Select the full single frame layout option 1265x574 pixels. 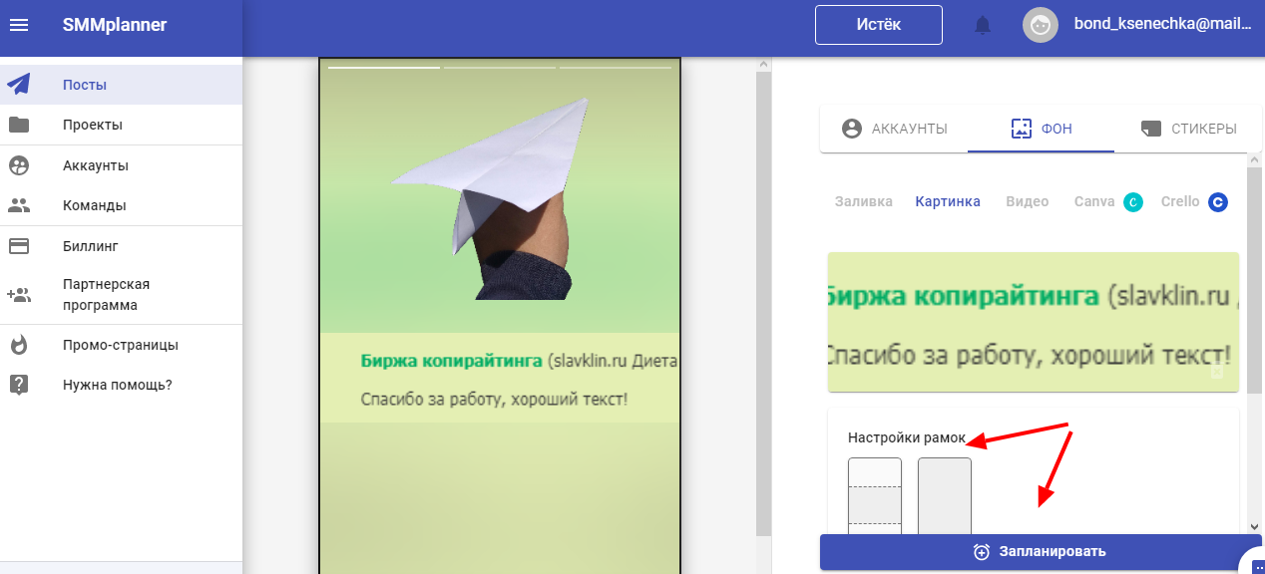pyautogui.click(x=944, y=496)
